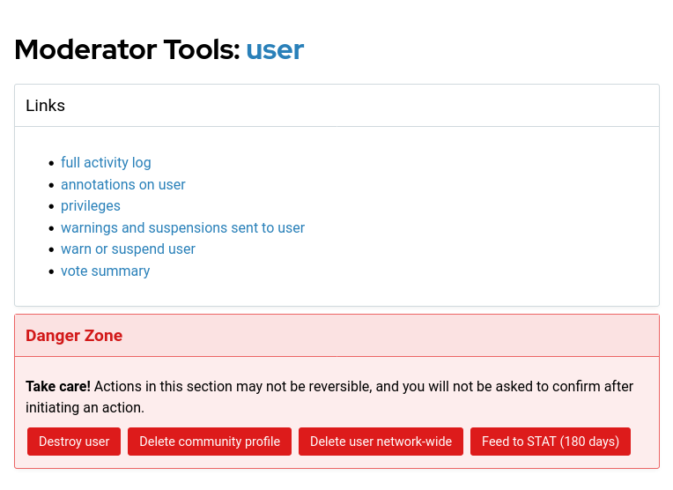Click Feed to STAT (180 days) button
673x490 pixels.
(x=551, y=442)
